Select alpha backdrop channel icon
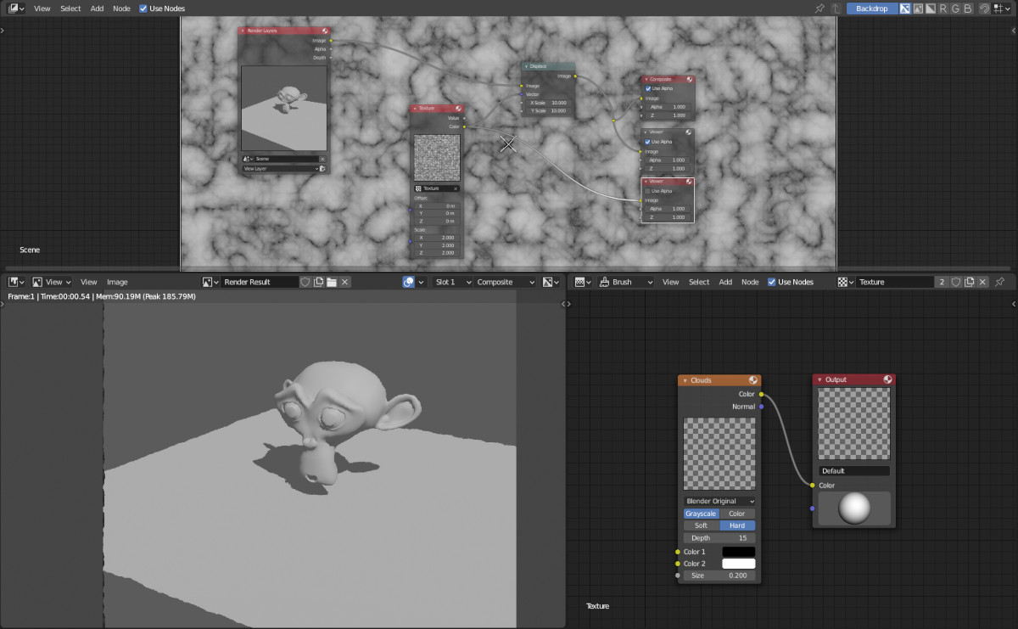The image size is (1018, 629). pyautogui.click(x=931, y=8)
